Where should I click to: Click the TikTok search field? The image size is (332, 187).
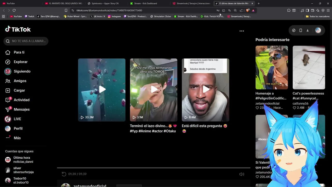[26, 41]
